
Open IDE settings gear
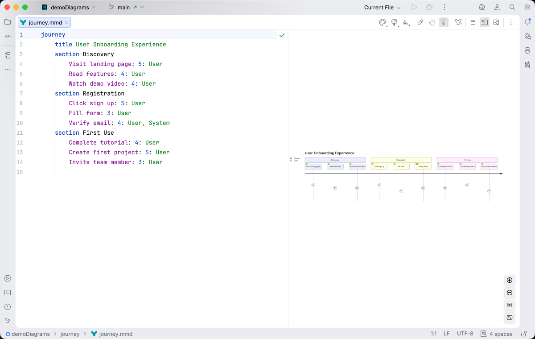point(527,7)
